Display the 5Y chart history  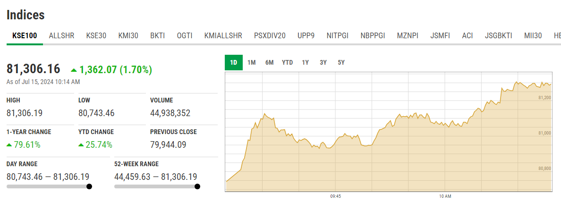click(341, 62)
